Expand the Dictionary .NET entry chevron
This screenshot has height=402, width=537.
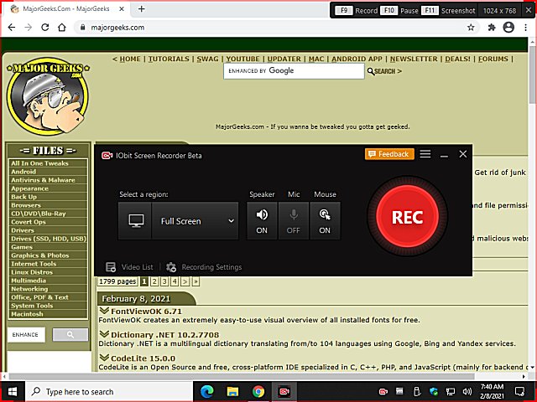pos(104,334)
